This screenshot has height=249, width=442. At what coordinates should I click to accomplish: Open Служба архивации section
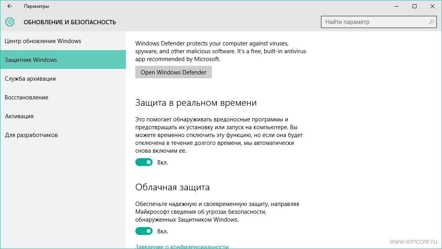[63, 79]
